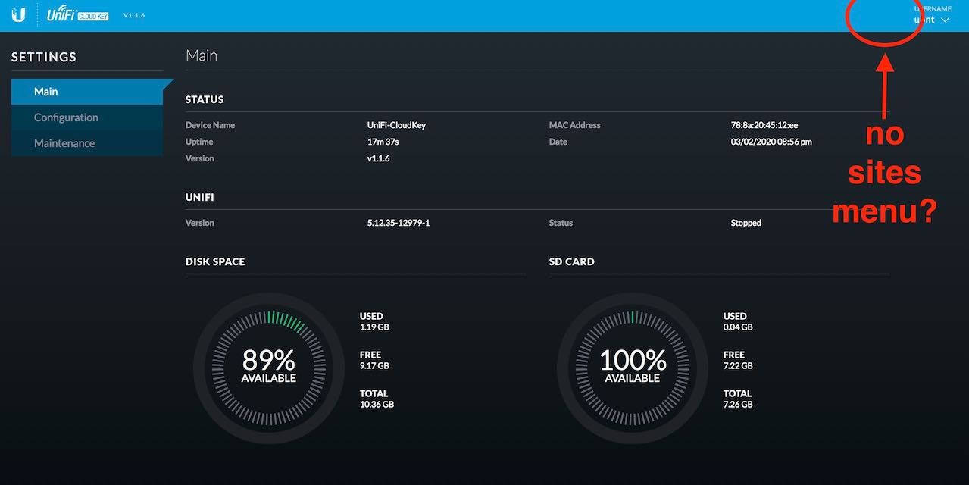Open the ubnt username menu

coord(924,20)
